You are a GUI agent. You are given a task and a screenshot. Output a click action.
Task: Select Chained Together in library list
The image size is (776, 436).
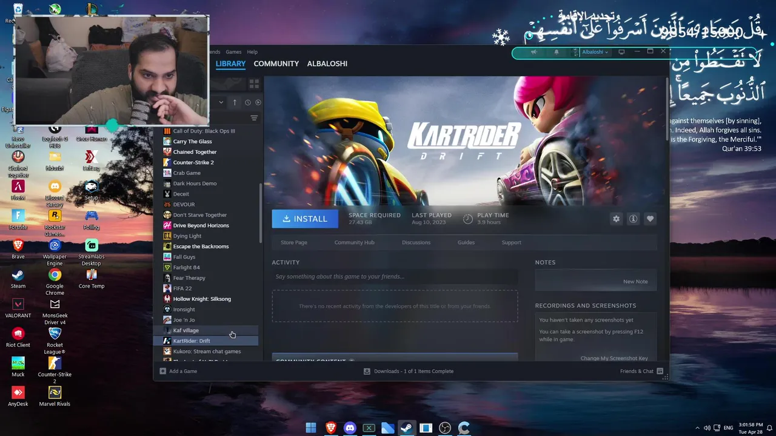pos(207,152)
